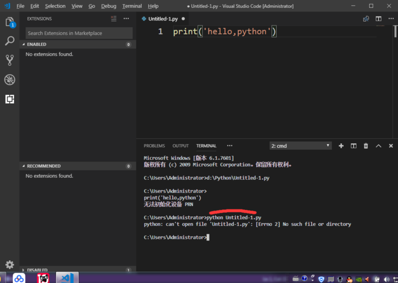The width and height of the screenshot is (398, 283).
Task: Click the blue shield tray icon
Action: coord(321,279)
